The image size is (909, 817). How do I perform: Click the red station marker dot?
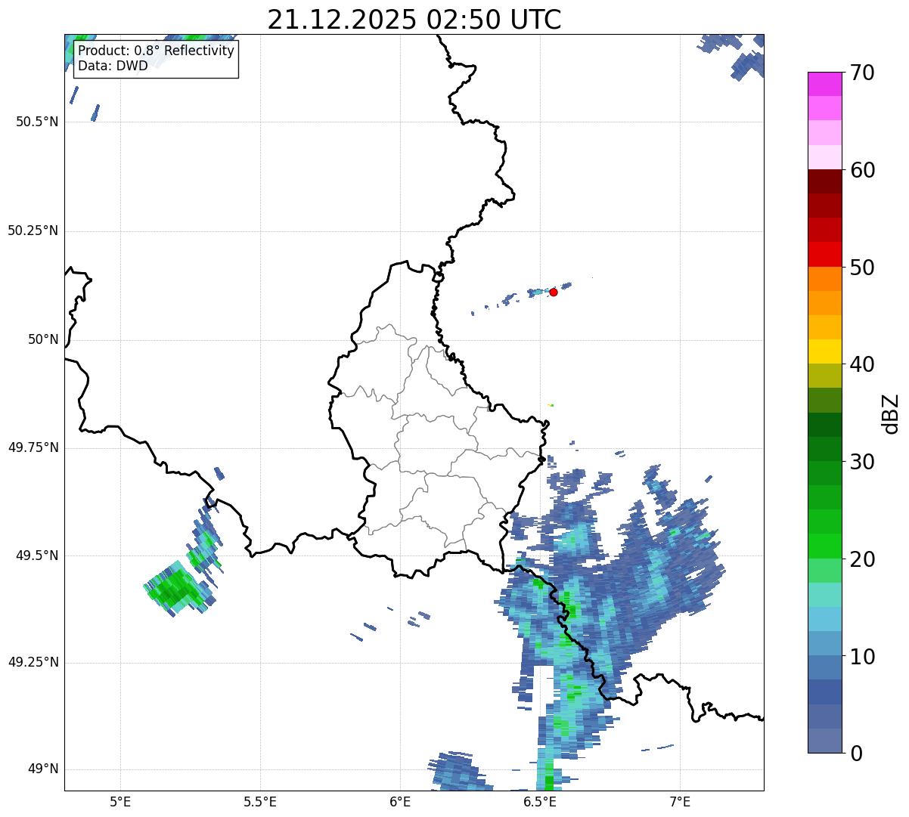coord(554,292)
